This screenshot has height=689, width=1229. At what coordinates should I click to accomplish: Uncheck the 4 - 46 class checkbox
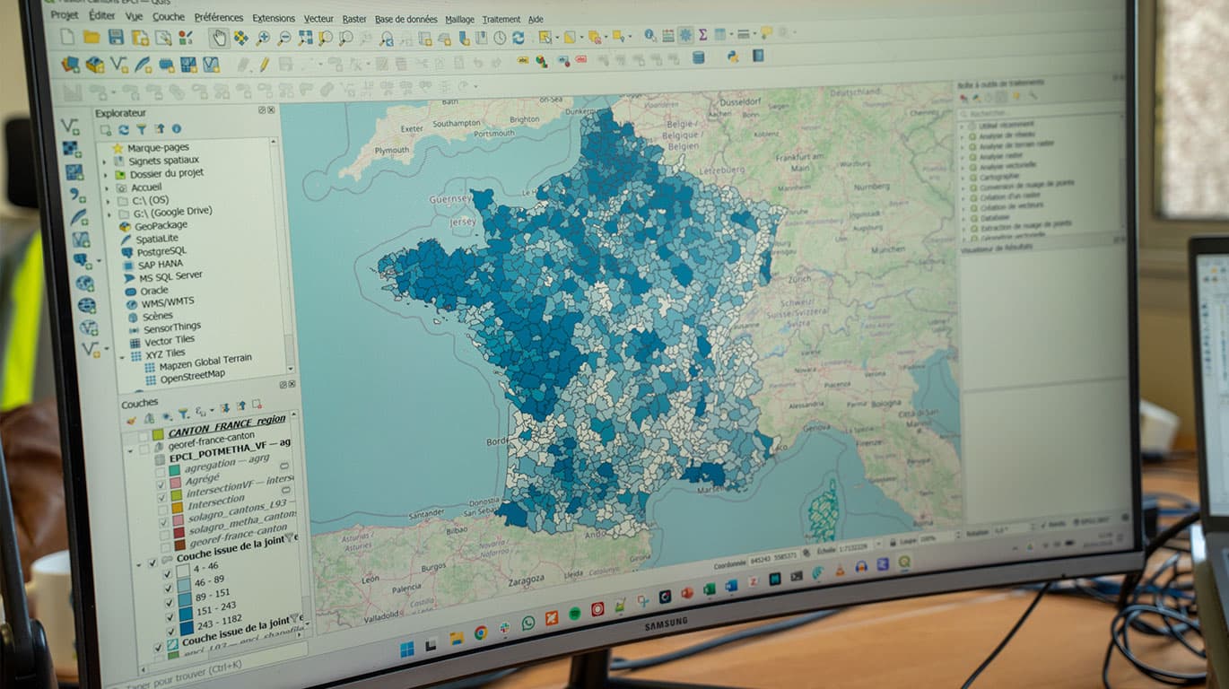168,574
